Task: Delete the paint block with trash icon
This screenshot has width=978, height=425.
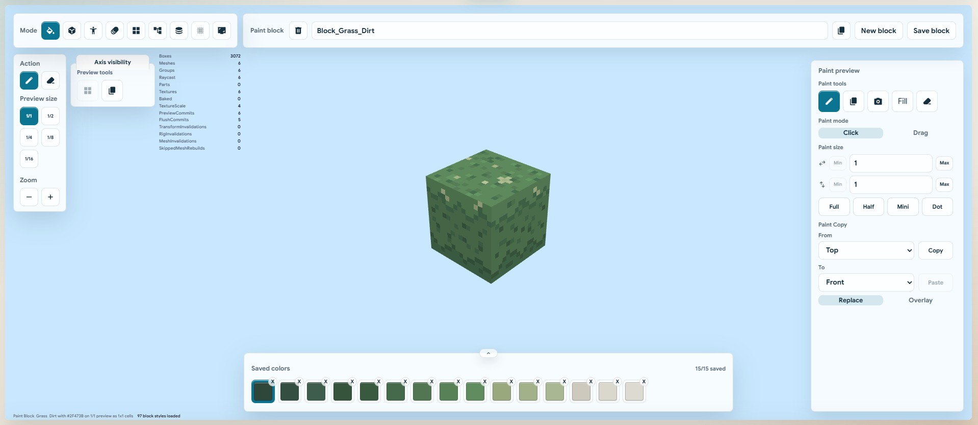Action: click(x=298, y=31)
